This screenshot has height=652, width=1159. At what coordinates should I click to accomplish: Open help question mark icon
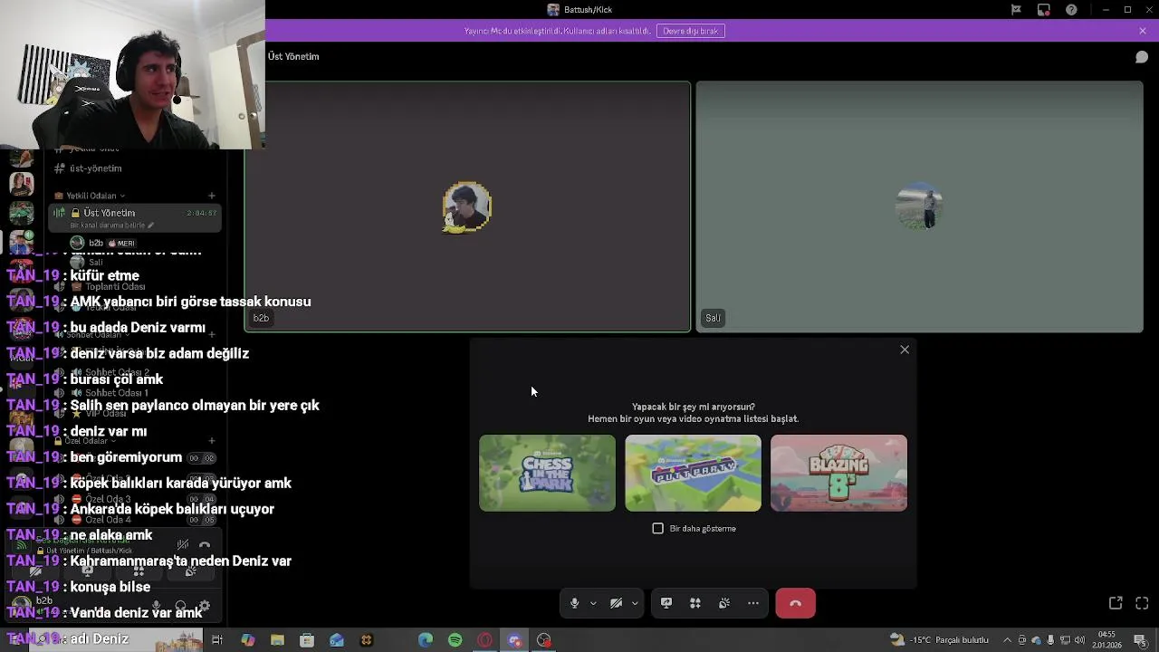click(x=1072, y=10)
